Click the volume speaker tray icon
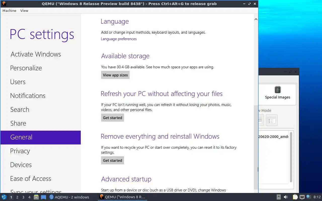Screen dimensions: 322x201 pyautogui.click(x=286, y=197)
